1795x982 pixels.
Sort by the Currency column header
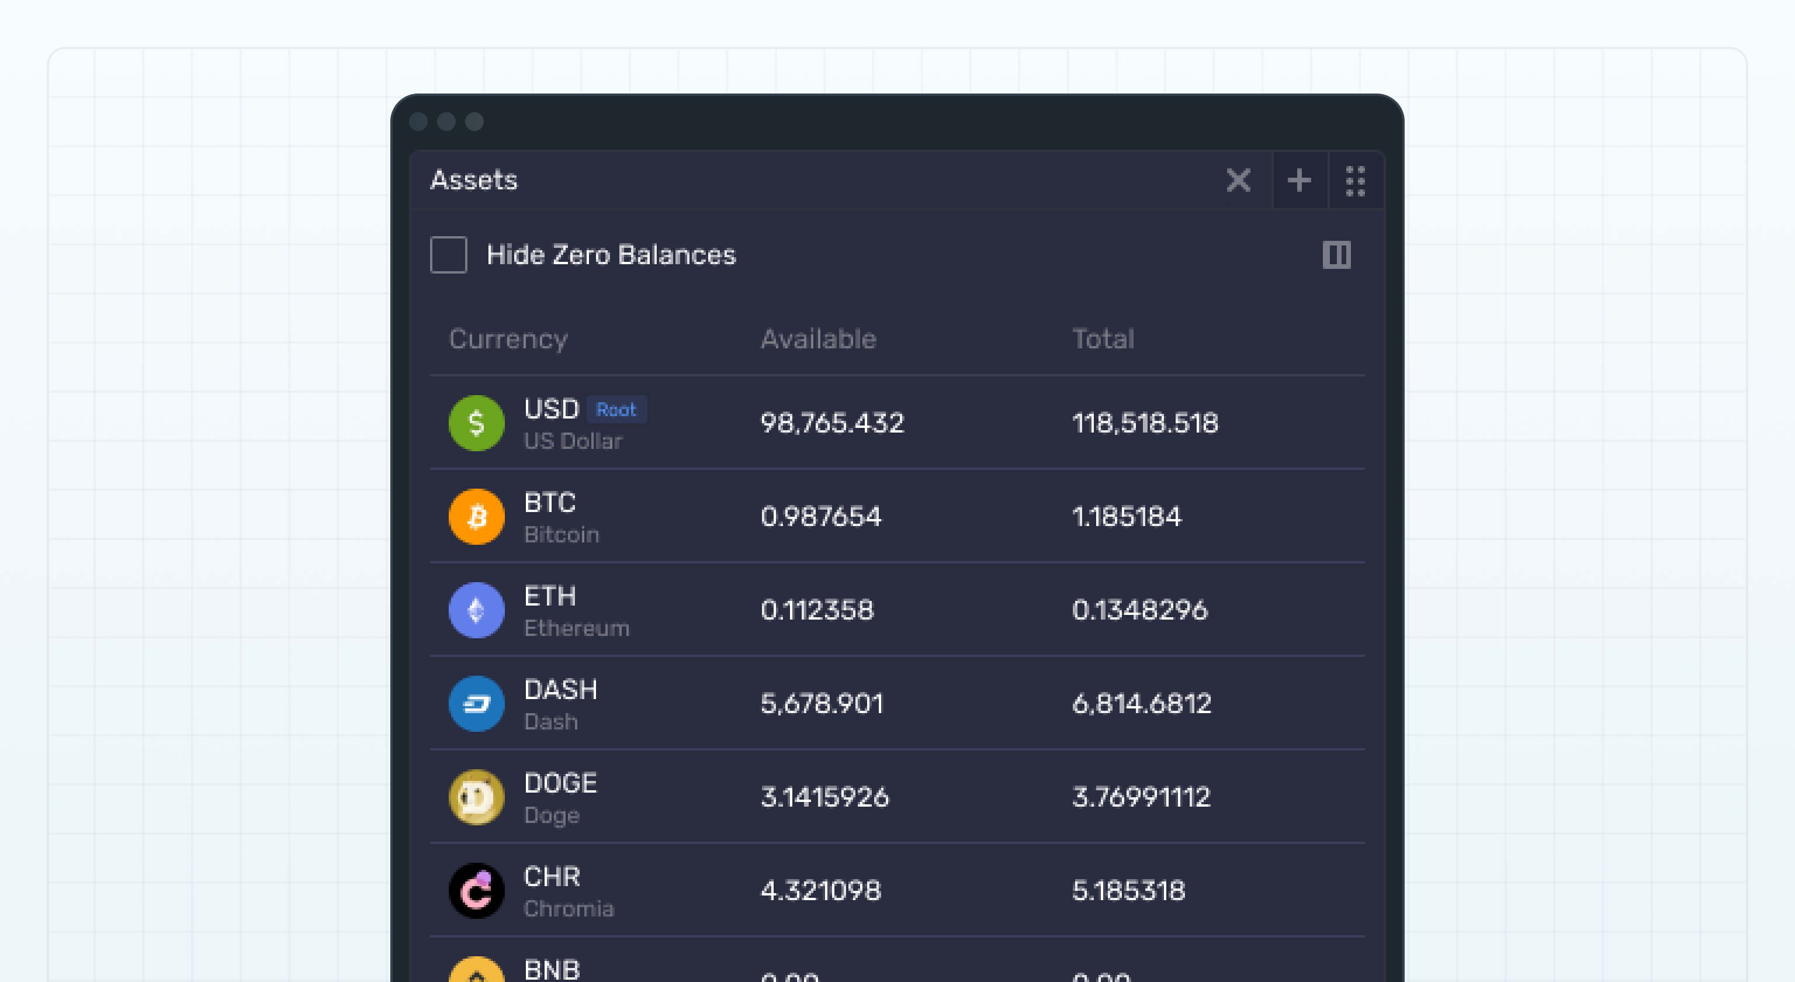[x=508, y=340]
